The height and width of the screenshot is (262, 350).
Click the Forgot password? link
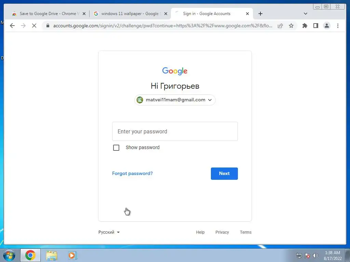tap(132, 173)
